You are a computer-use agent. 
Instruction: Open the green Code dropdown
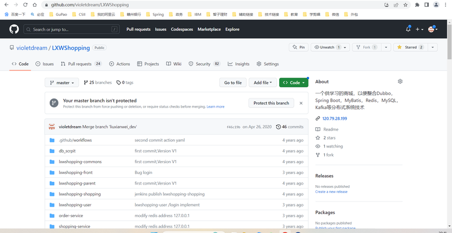(x=294, y=83)
